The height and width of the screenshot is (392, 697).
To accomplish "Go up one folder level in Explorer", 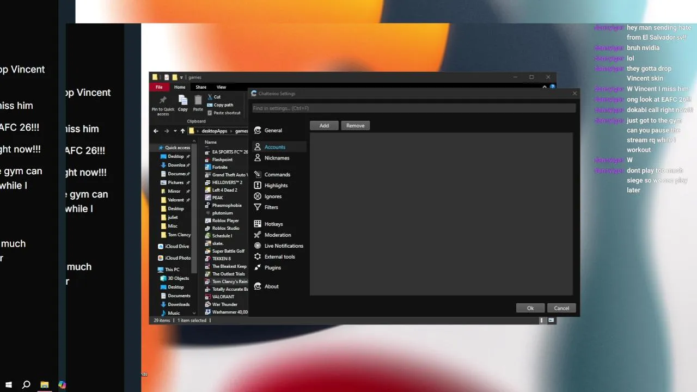I will 182,131.
